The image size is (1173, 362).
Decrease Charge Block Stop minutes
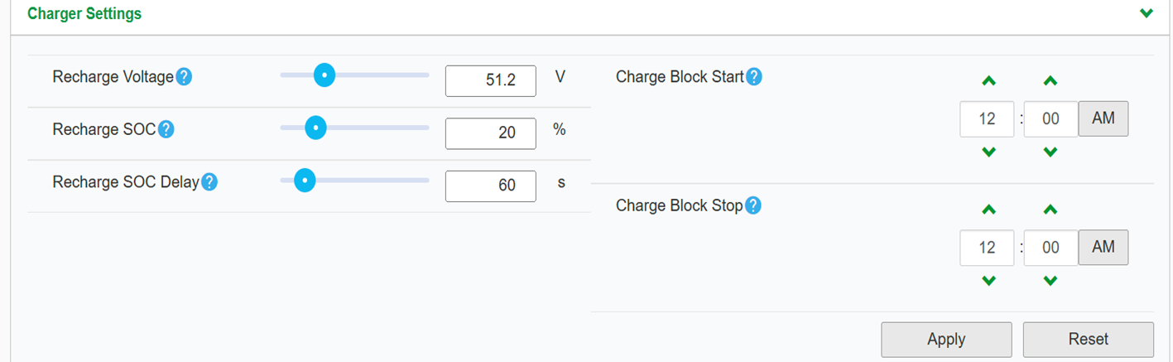pyautogui.click(x=1050, y=281)
